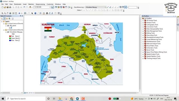The height and width of the screenshot is (101, 179).
Task: Go back to previous extent arrow
Action: [x=19, y=13]
